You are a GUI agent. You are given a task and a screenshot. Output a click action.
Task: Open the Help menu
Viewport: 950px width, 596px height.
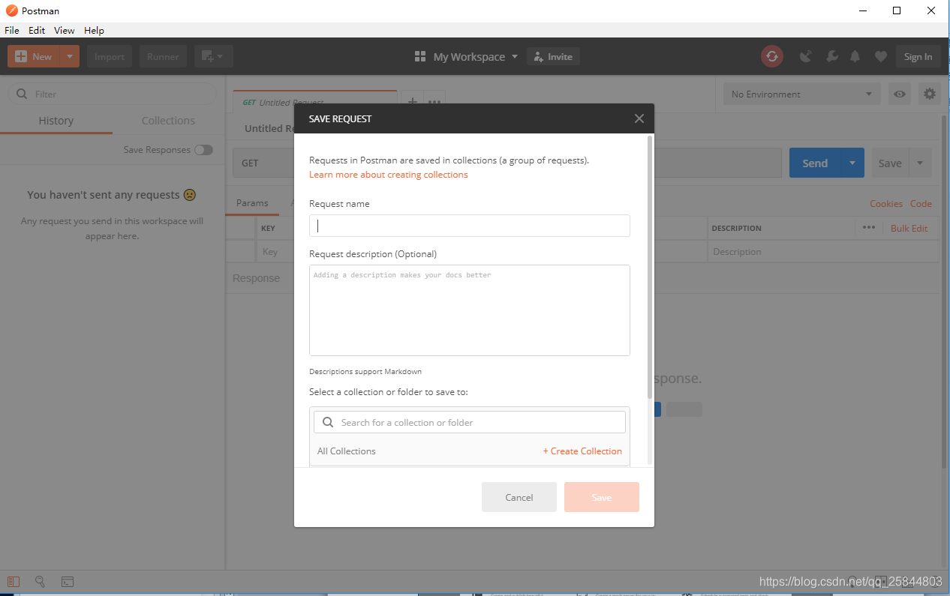pos(94,31)
